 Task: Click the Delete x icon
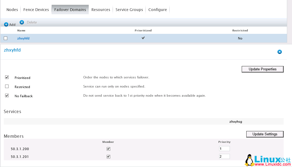click(22, 22)
